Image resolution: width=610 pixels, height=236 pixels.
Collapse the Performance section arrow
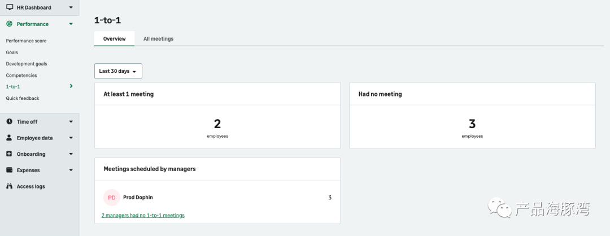click(71, 24)
